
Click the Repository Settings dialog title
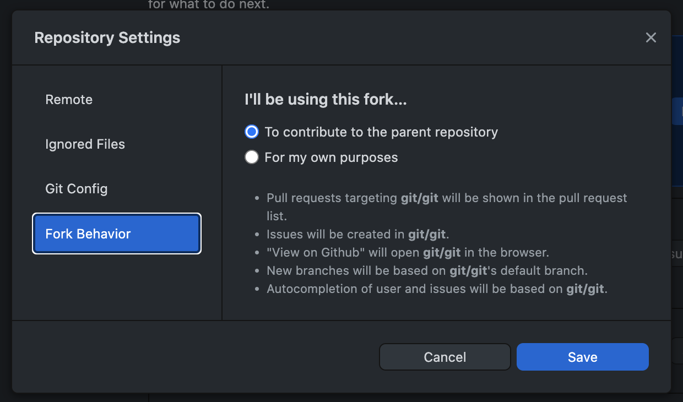(107, 37)
